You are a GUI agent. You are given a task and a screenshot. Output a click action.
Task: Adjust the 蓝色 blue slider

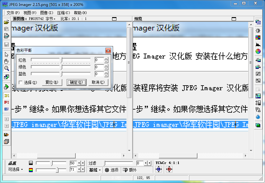coord(61,74)
